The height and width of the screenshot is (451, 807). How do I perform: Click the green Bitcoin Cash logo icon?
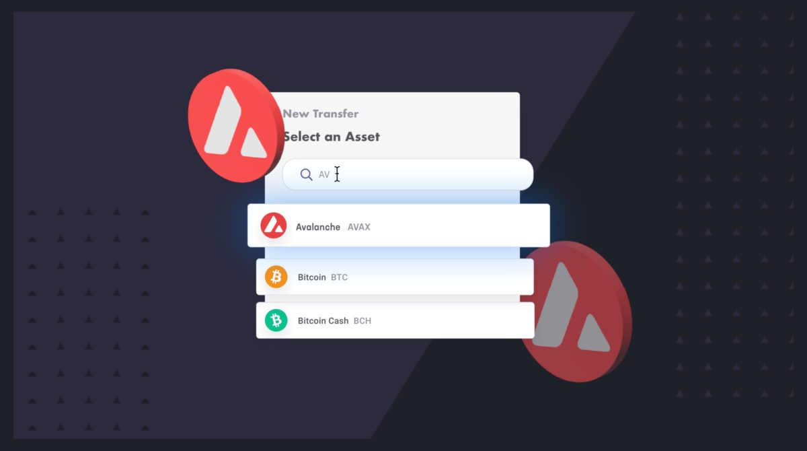(x=276, y=320)
